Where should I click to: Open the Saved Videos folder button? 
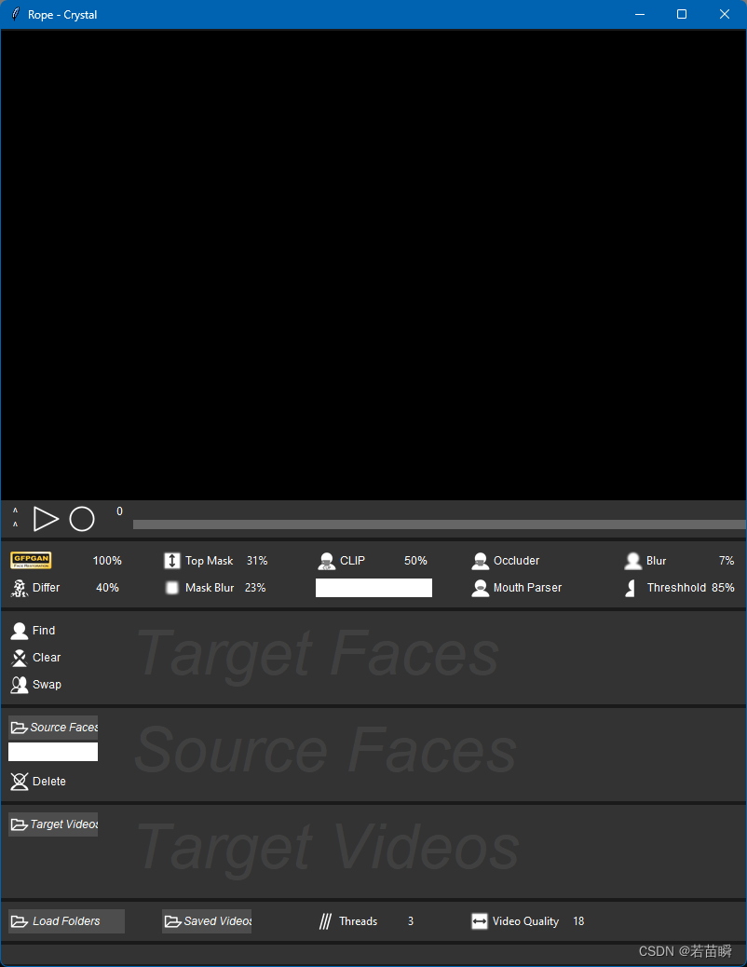click(207, 921)
